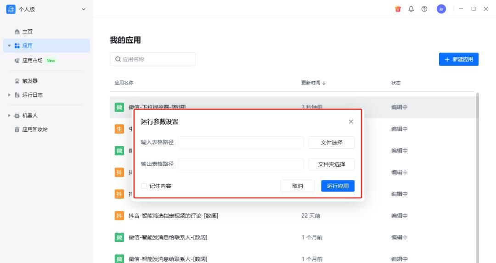This screenshot has width=496, height=263.
Task: Click the robot icon beside 机器人
Action: [x=17, y=115]
